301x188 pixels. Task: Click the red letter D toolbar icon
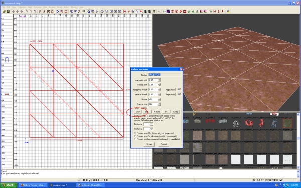tap(181, 12)
